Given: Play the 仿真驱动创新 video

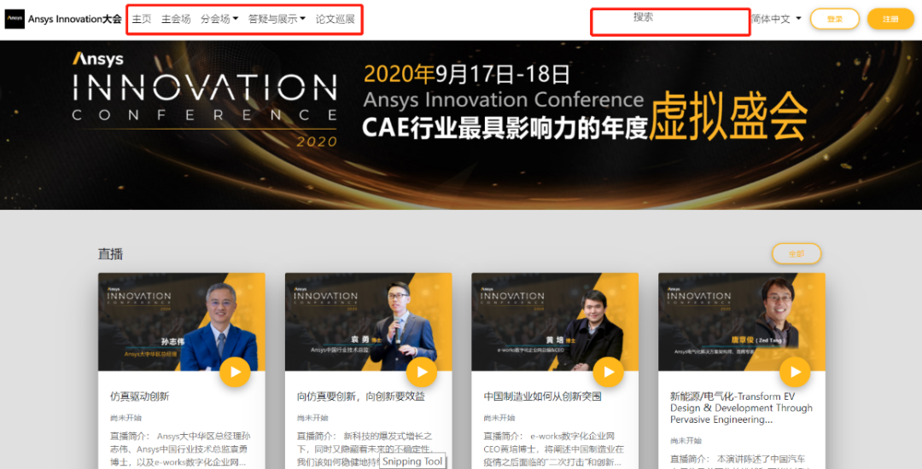Looking at the screenshot, I should [236, 372].
